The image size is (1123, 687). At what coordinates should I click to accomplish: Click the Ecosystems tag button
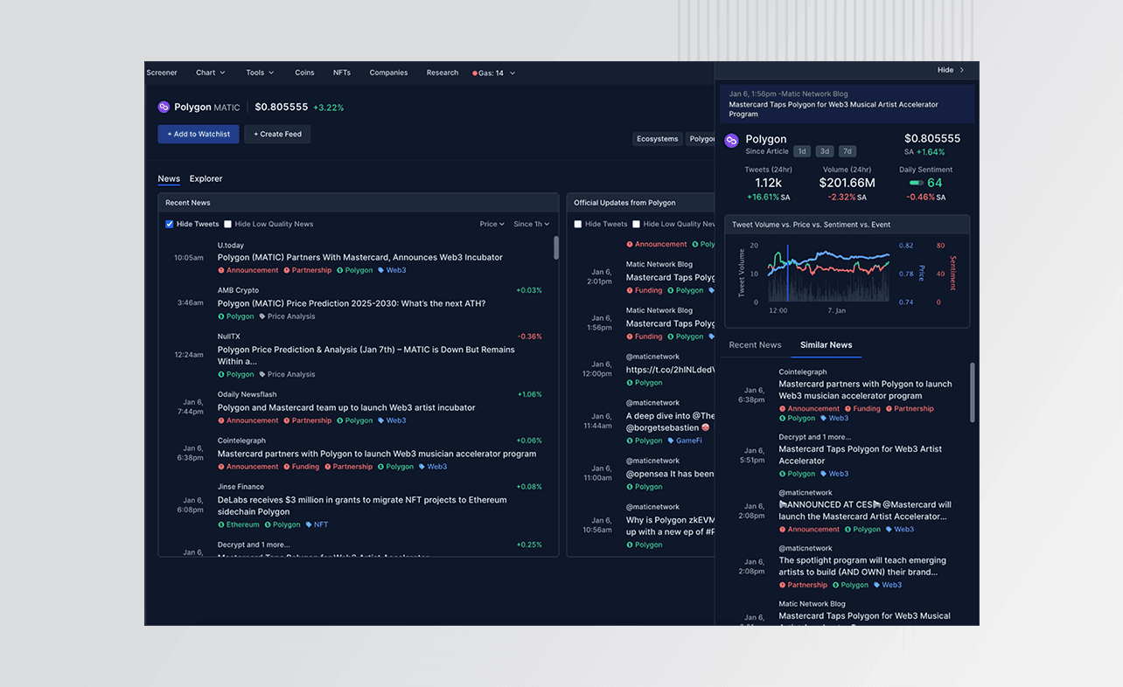click(657, 139)
